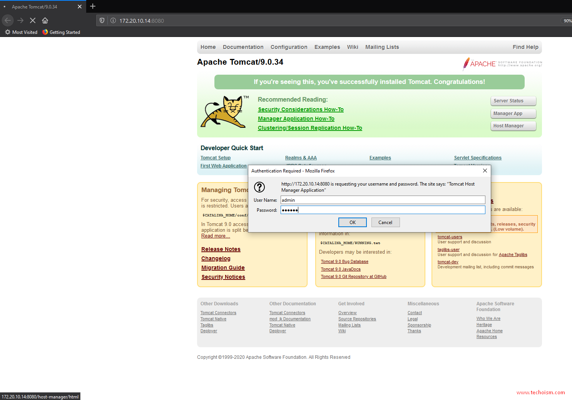The width and height of the screenshot is (572, 400).
Task: Open the mod_jk Documentation link
Action: pyautogui.click(x=290, y=319)
